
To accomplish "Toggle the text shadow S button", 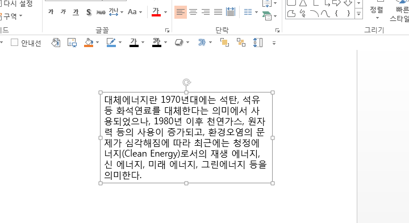I will 89,12.
